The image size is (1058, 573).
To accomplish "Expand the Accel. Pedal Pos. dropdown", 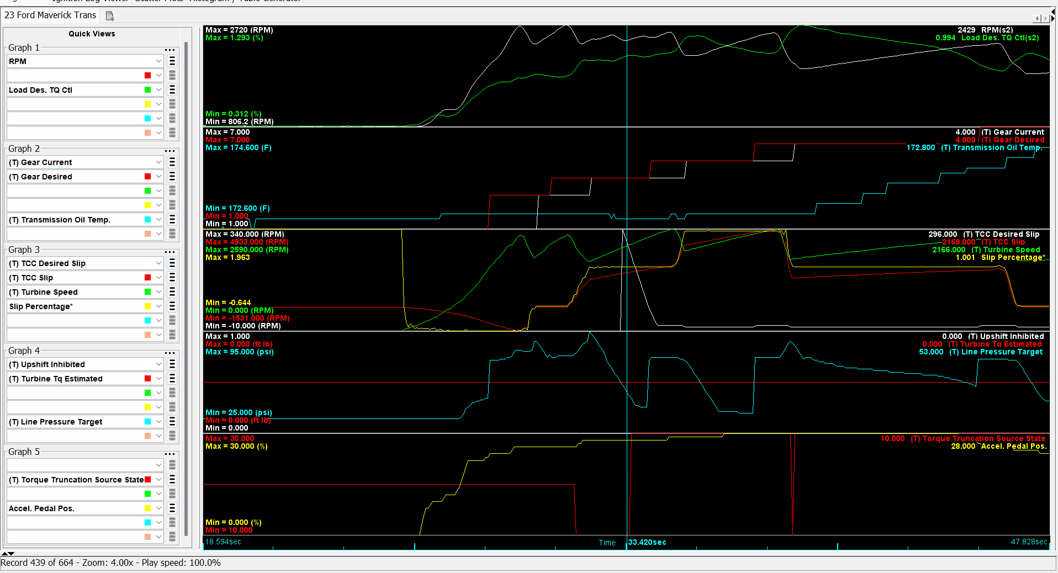I will point(158,508).
